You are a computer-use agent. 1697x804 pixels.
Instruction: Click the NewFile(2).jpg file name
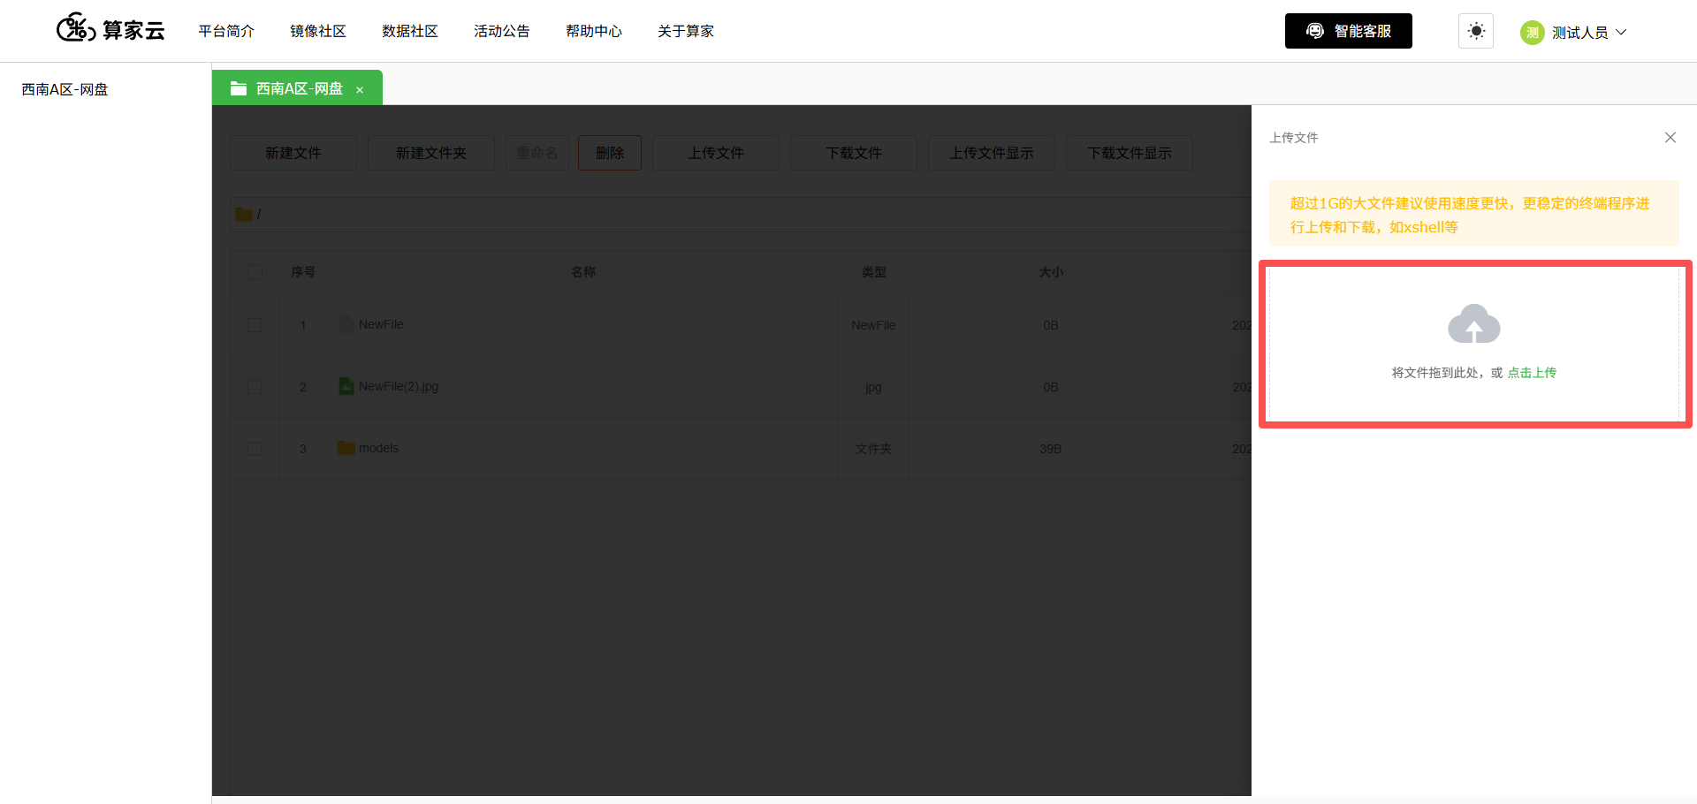399,386
